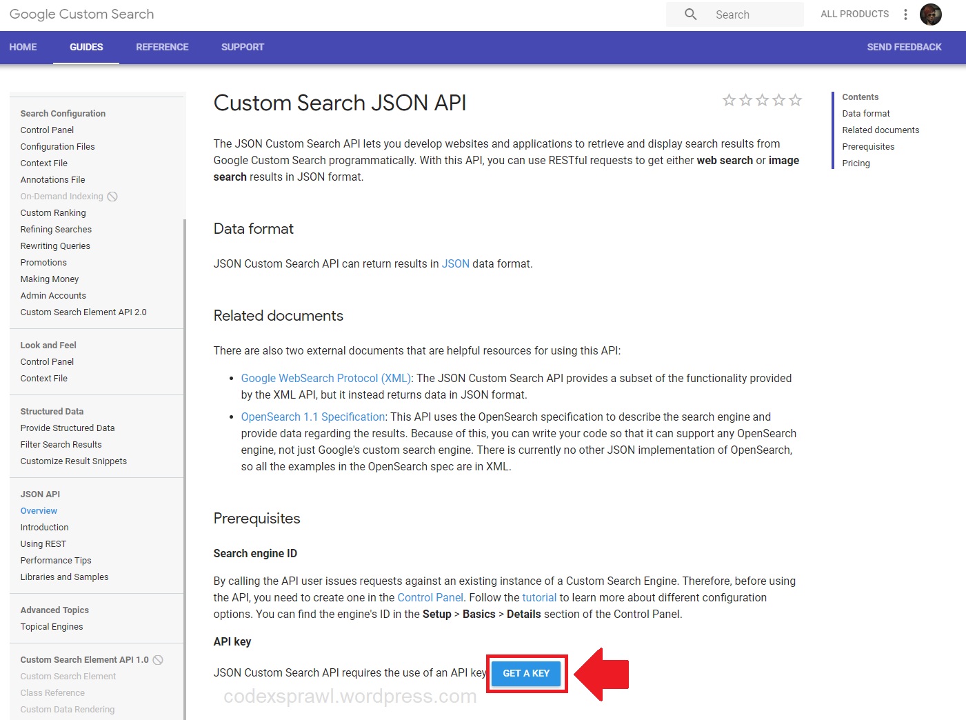Image resolution: width=966 pixels, height=720 pixels.
Task: Rate the page four stars
Action: [778, 100]
